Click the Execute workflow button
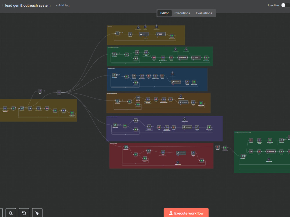This screenshot has height=217, width=290. click(x=186, y=213)
